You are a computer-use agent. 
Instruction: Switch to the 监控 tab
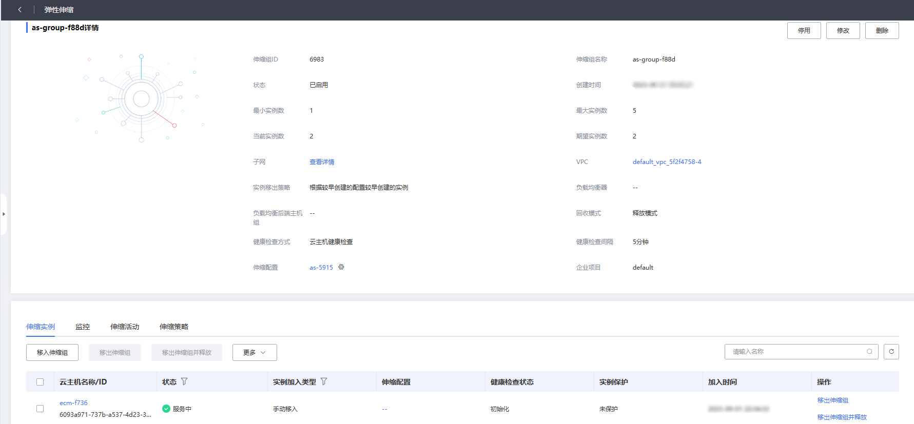(x=83, y=327)
